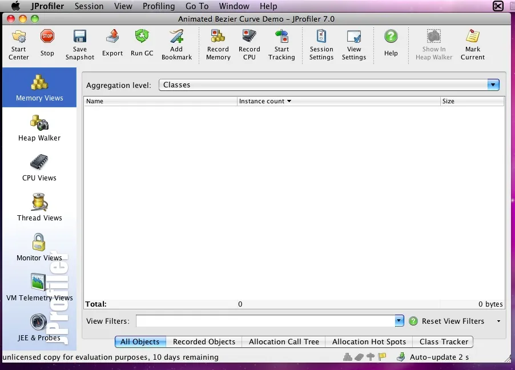Switch to the All Objects tab
The height and width of the screenshot is (370, 515).
[140, 342]
